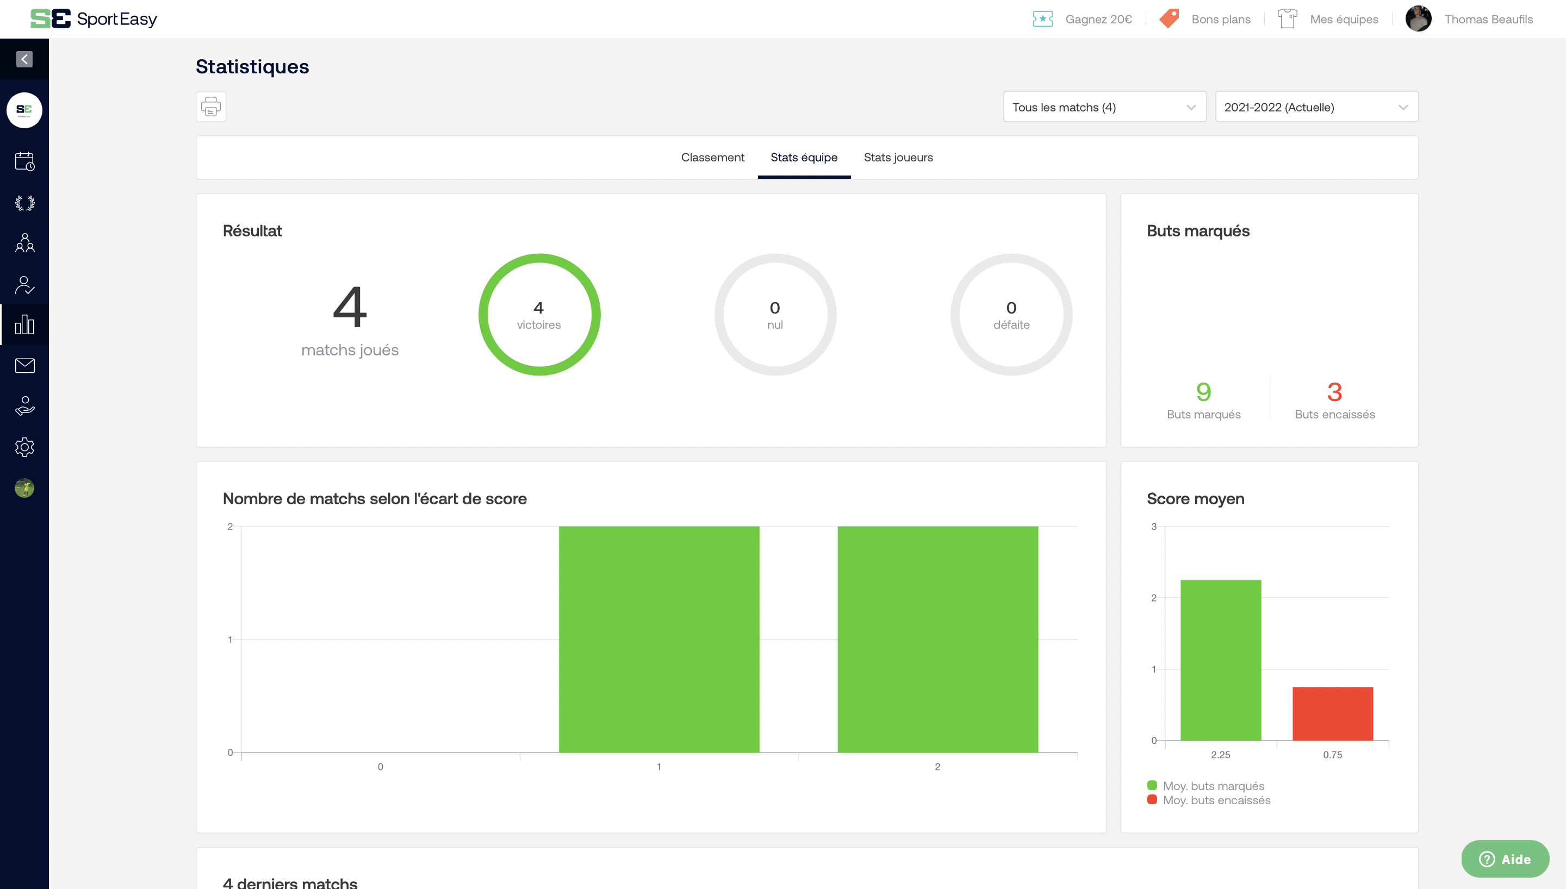Open the team members group icon
This screenshot has width=1566, height=889.
tap(24, 243)
